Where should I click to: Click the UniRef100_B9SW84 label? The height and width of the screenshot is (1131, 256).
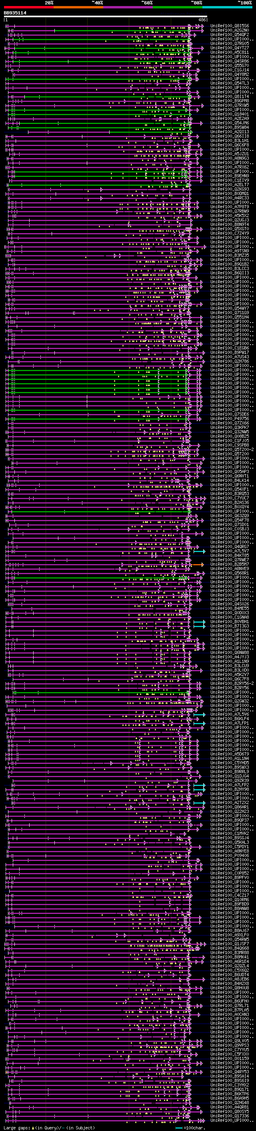229,127
